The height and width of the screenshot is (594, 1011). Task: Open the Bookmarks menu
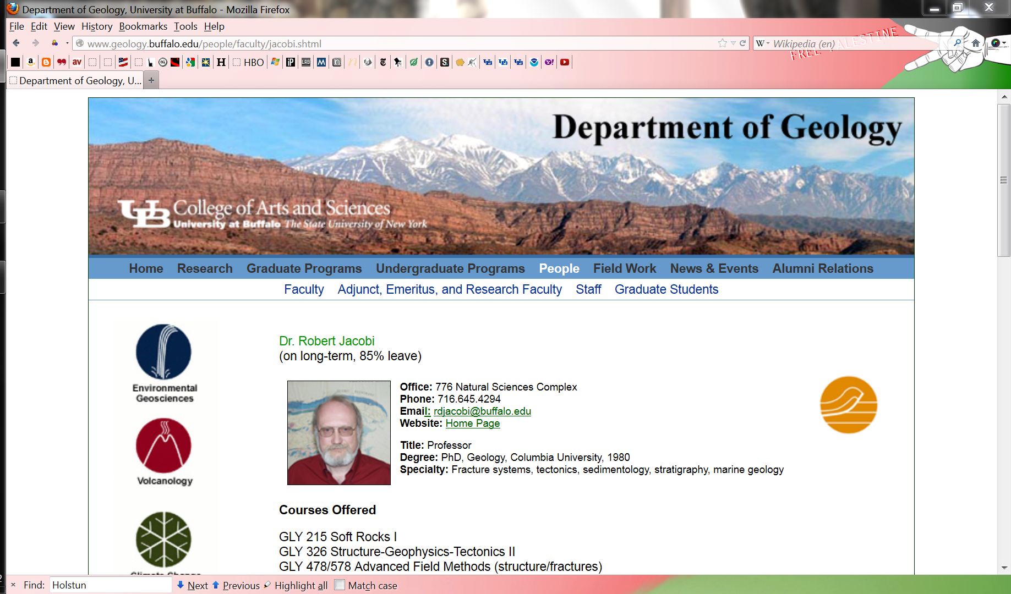[143, 26]
